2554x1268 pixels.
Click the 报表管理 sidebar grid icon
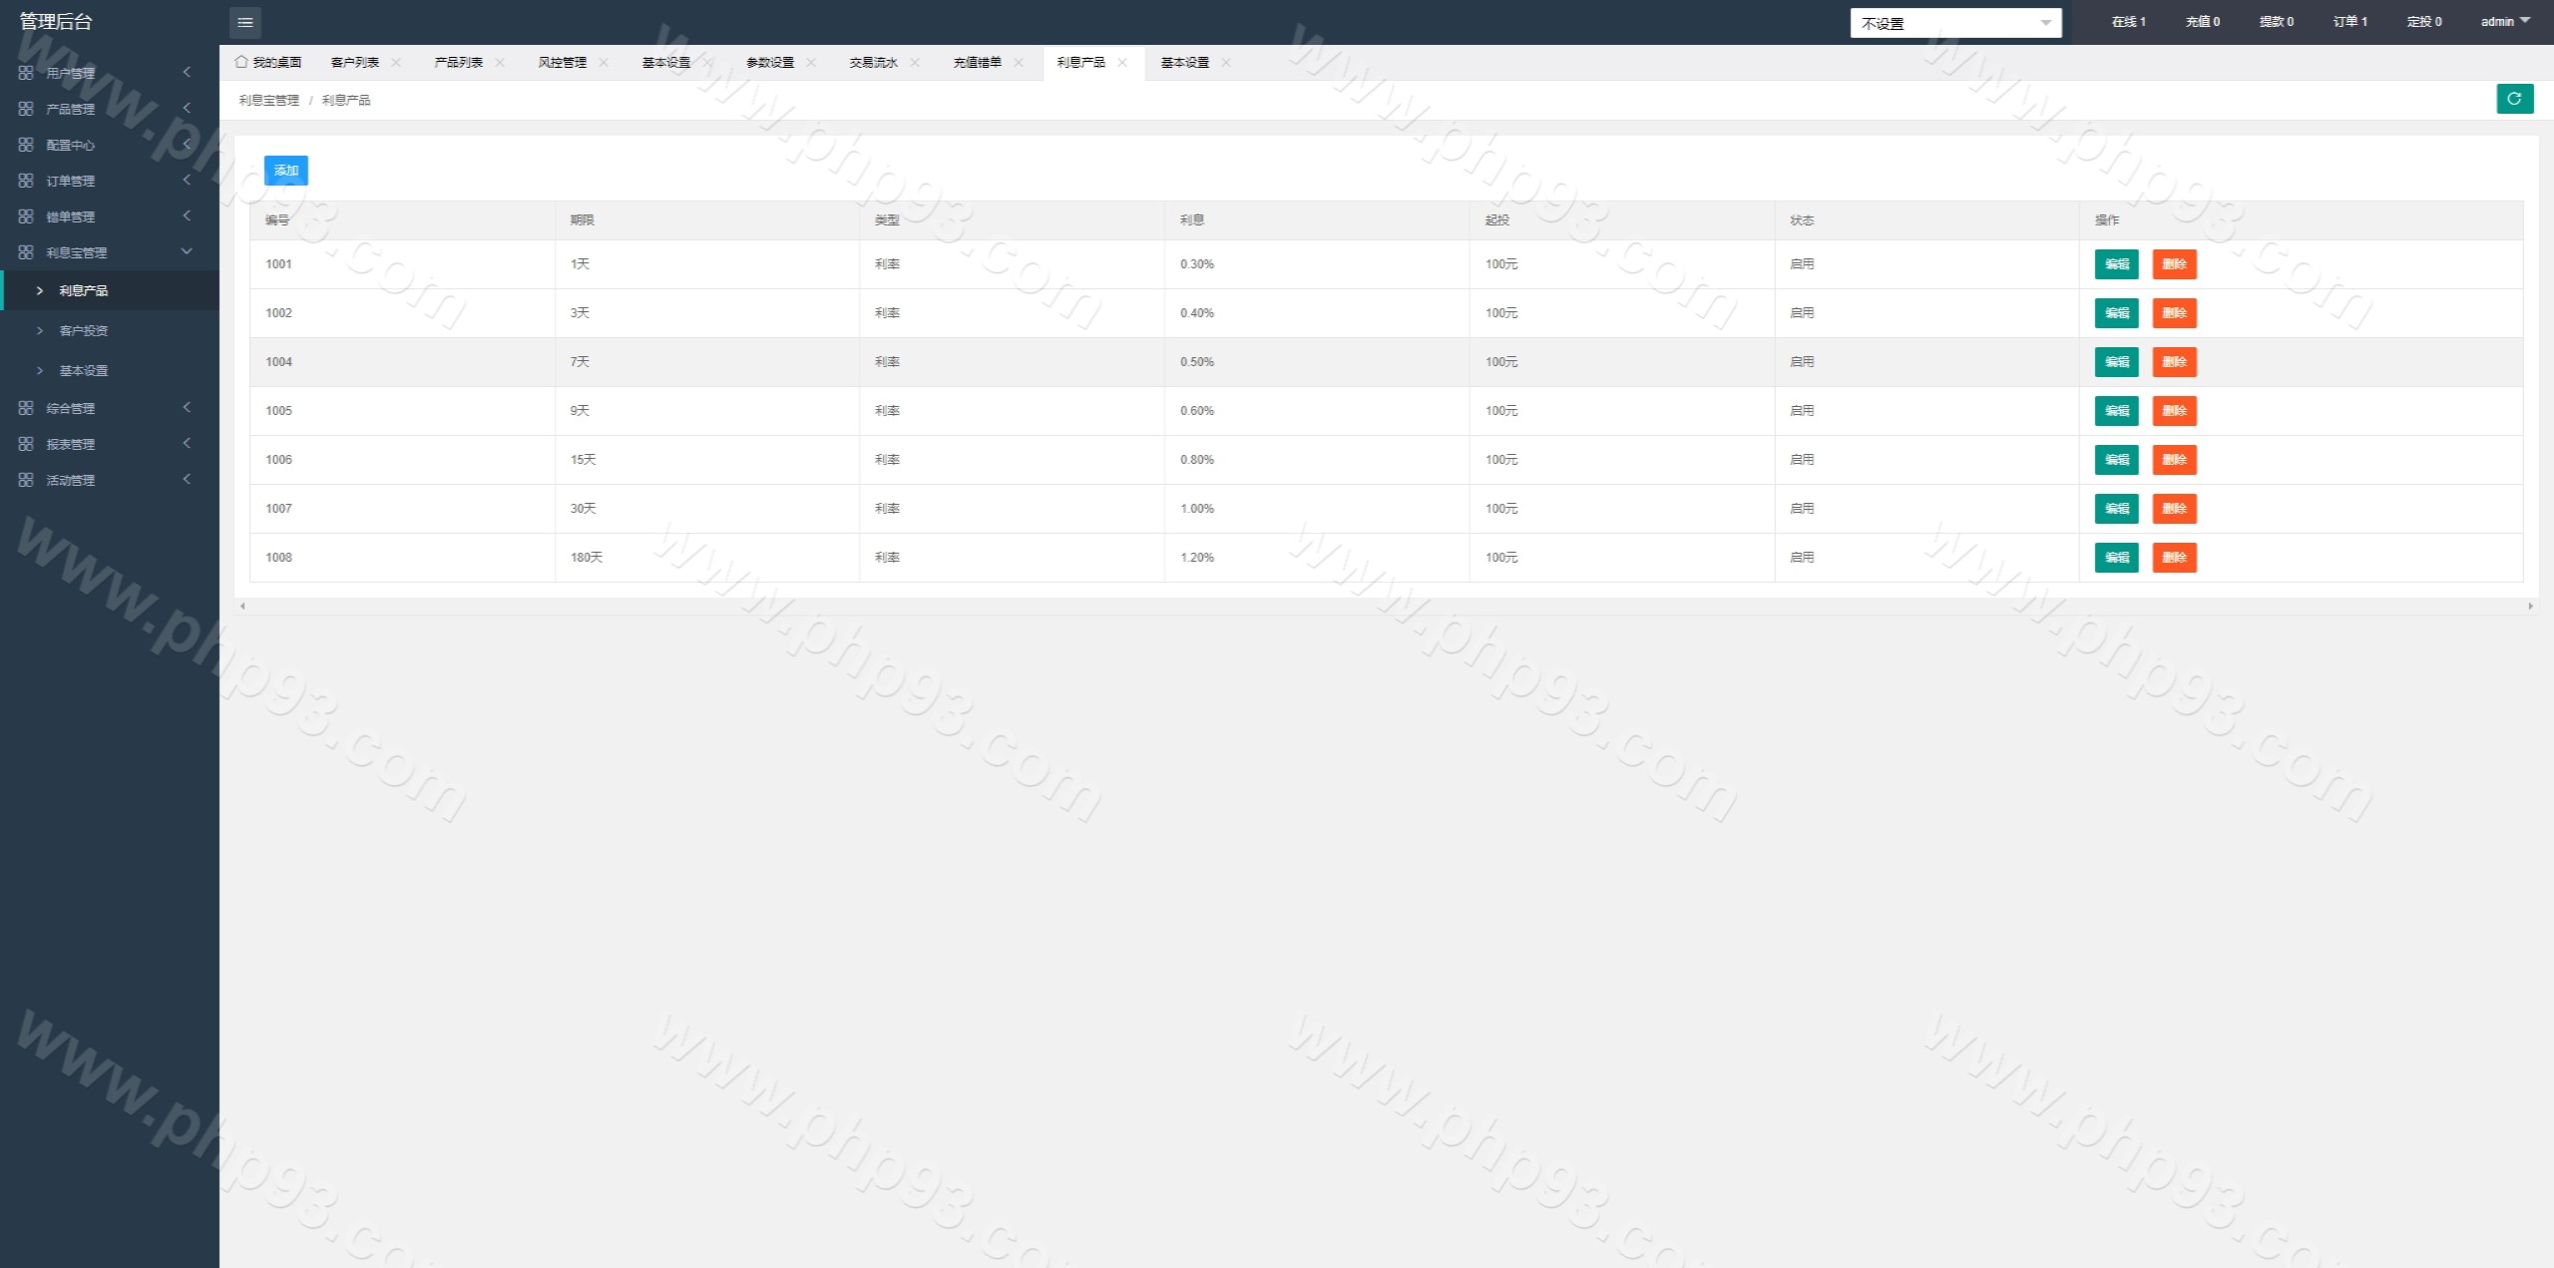26,444
